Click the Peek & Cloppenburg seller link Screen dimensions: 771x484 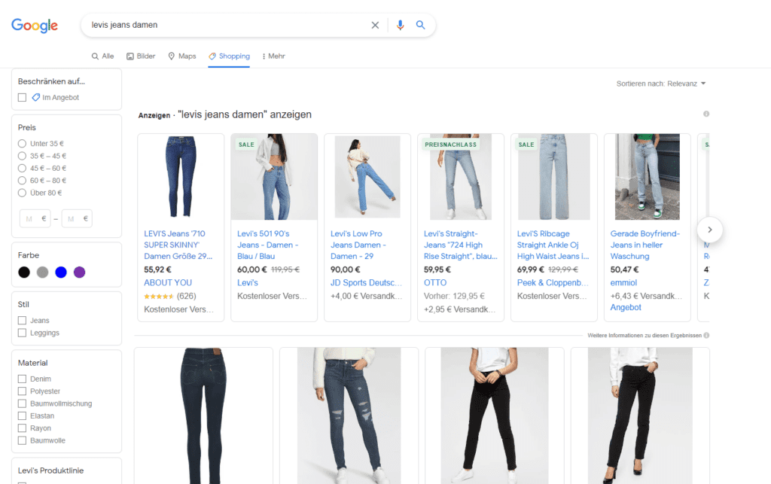pos(553,282)
